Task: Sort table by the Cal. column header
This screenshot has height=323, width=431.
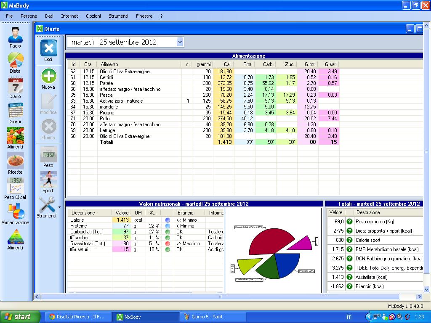Action: (x=227, y=64)
